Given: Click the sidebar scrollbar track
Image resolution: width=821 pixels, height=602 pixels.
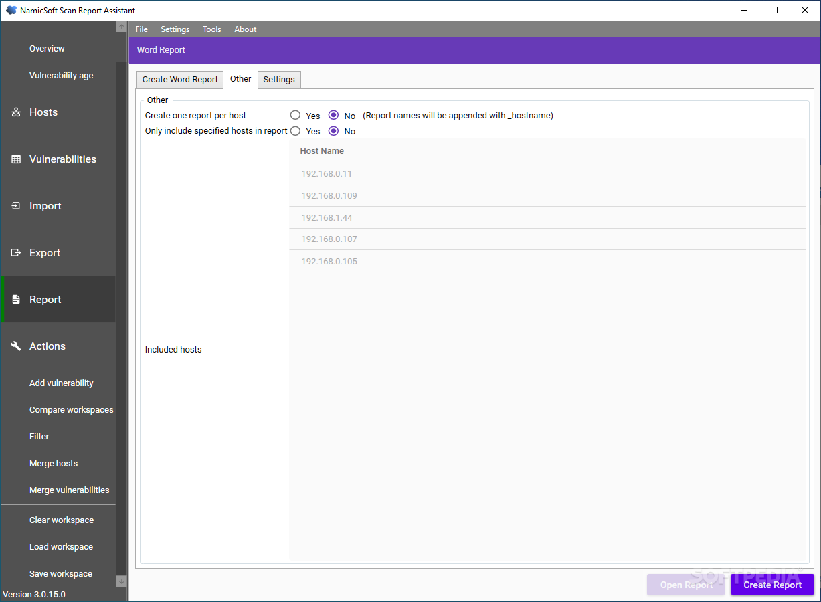Looking at the screenshot, I should pyautogui.click(x=121, y=304).
